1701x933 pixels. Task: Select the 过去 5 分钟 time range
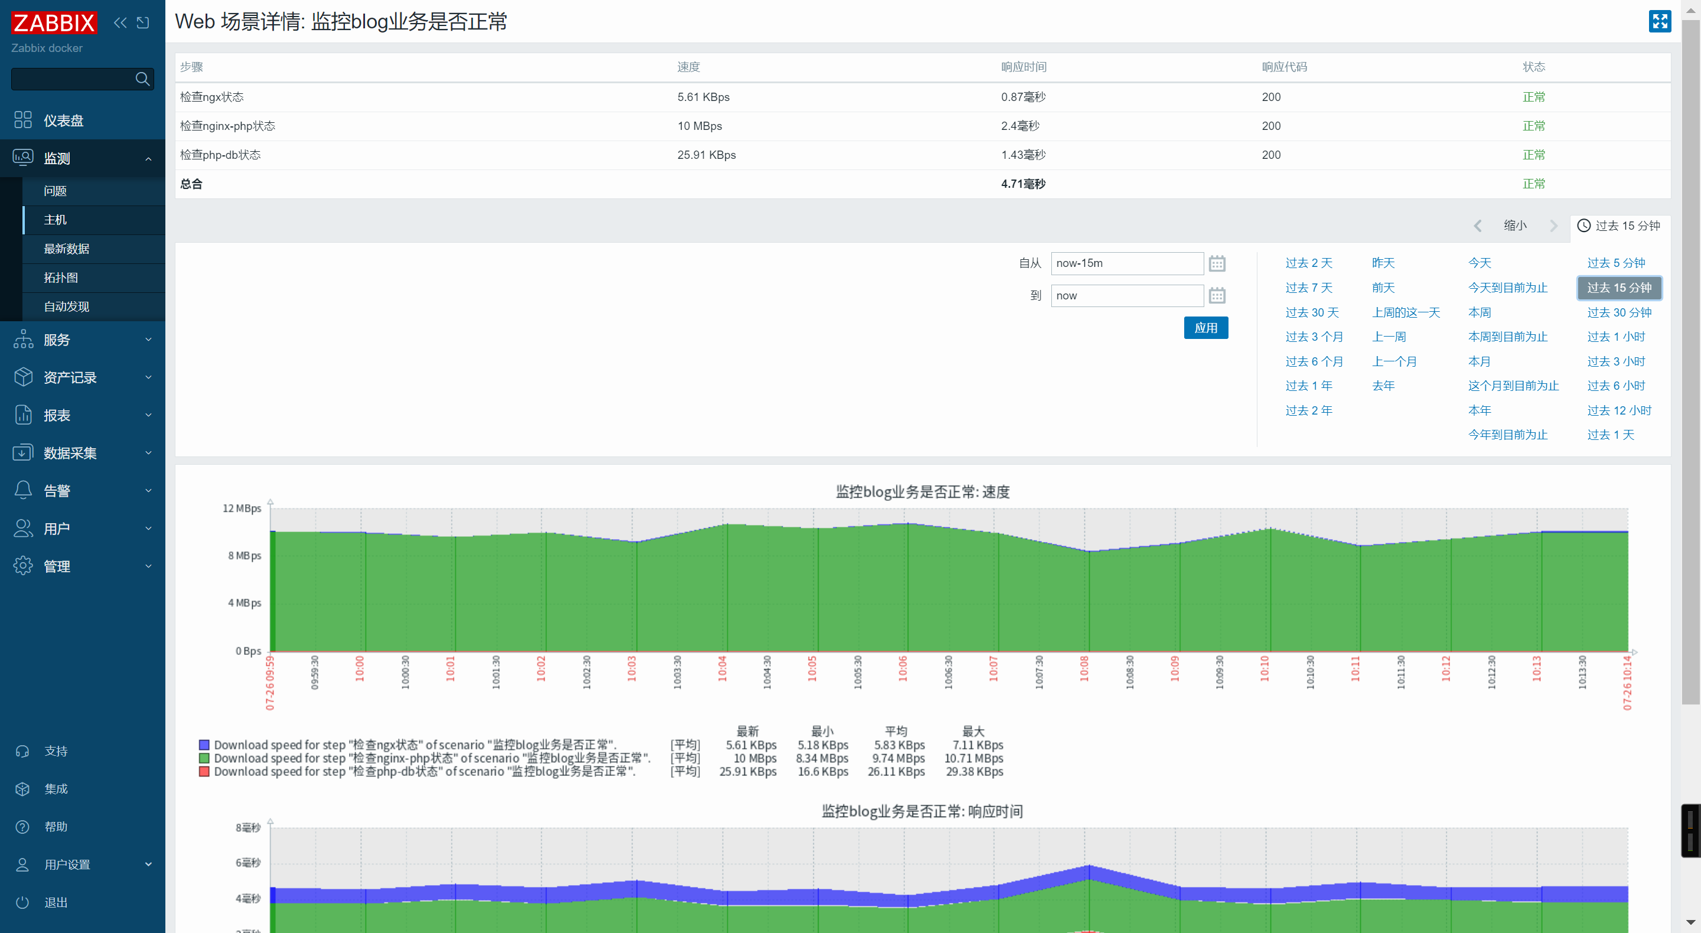point(1616,263)
